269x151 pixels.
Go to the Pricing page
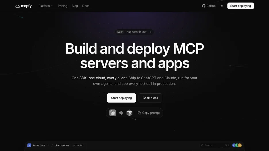tap(62, 6)
